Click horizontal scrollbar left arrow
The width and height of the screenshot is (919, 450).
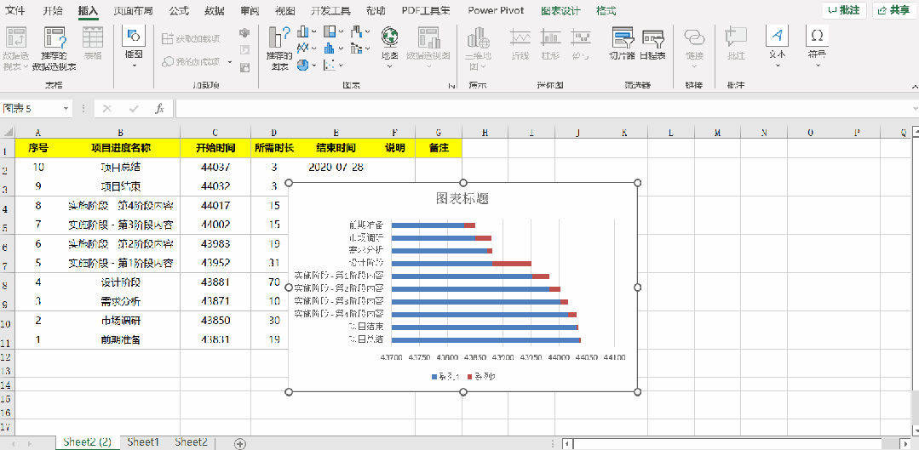point(566,443)
